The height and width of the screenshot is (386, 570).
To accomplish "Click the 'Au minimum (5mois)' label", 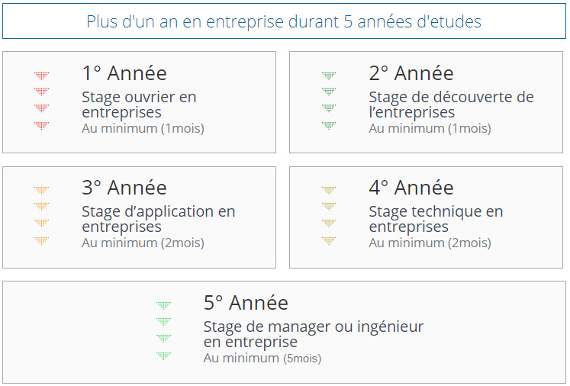I will 262,358.
